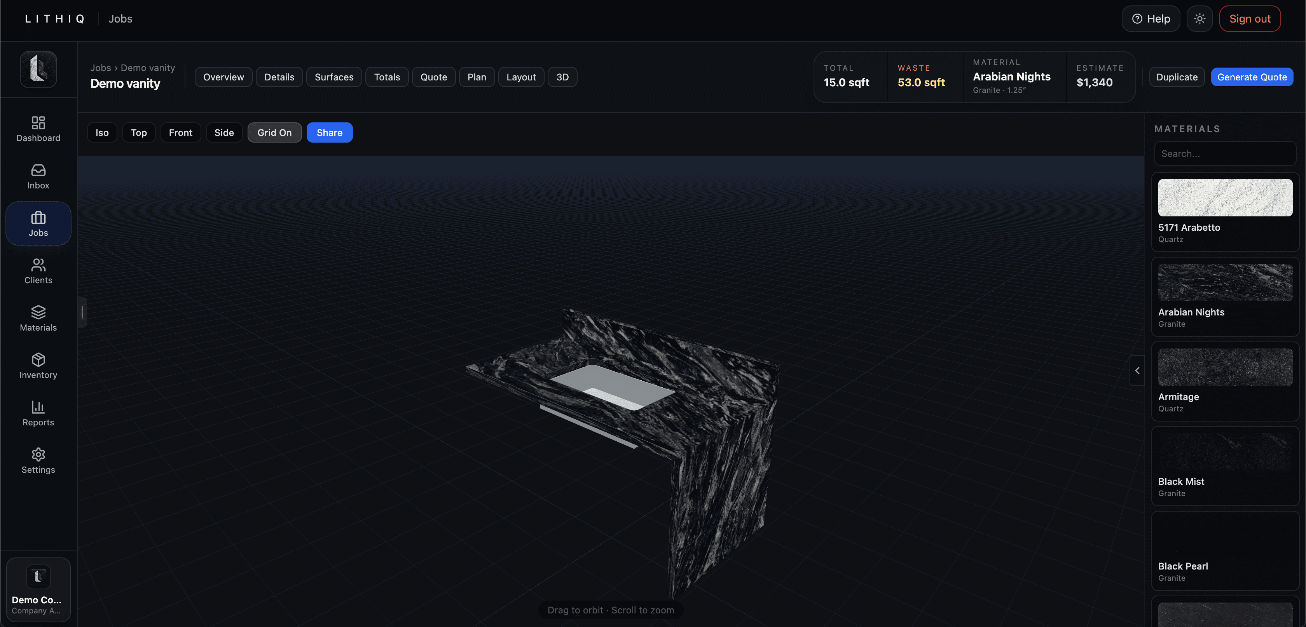
Task: Open the Help button
Action: pos(1151,19)
